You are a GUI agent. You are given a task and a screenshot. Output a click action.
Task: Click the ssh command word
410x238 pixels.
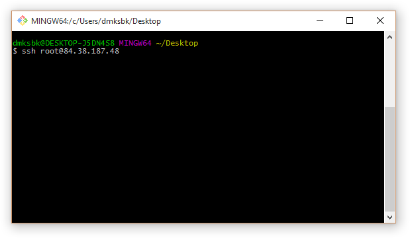point(28,51)
